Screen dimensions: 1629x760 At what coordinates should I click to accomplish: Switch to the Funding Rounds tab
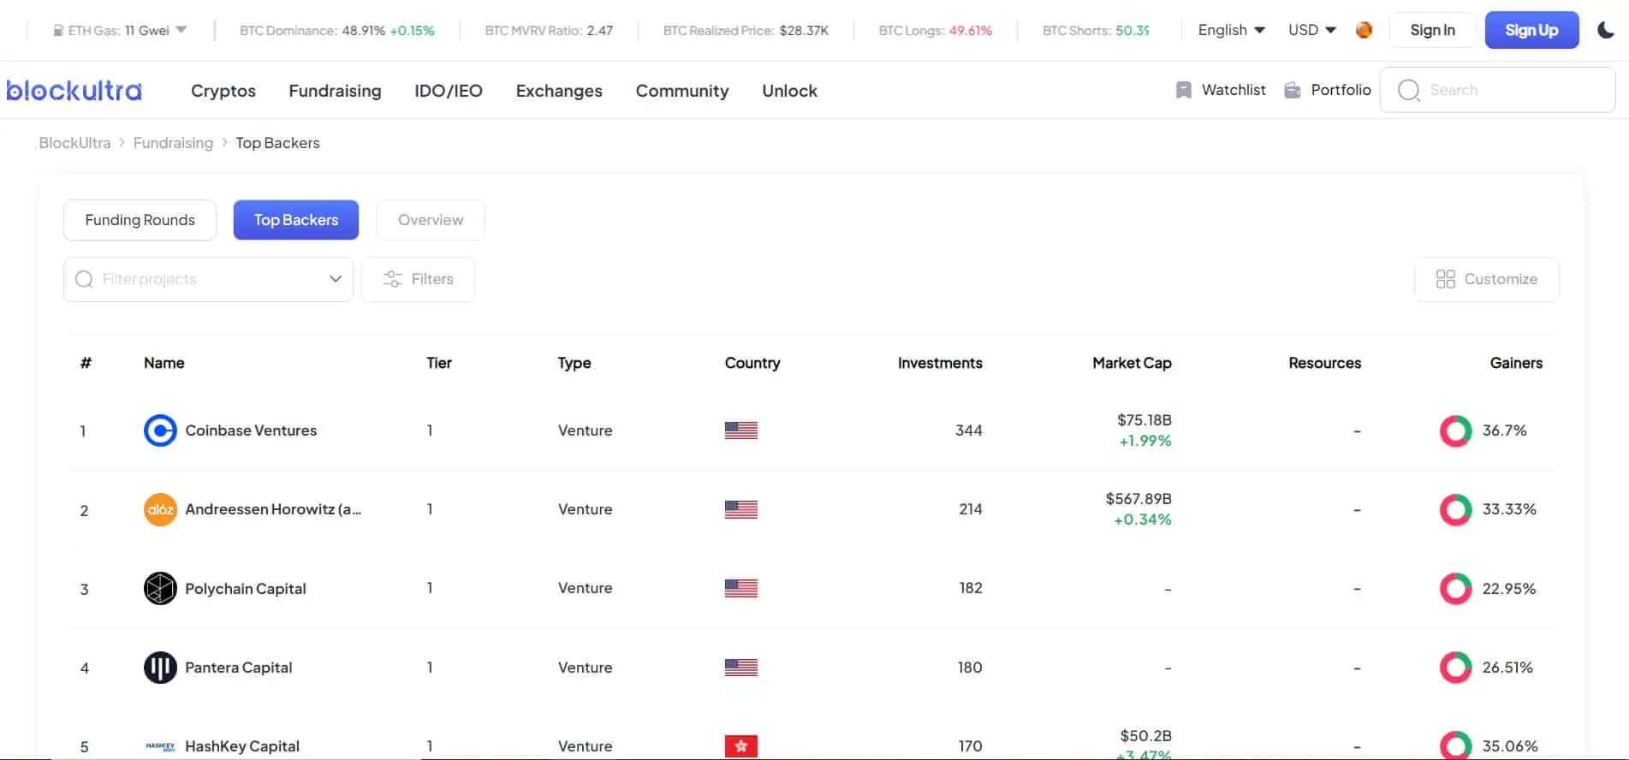coord(140,220)
